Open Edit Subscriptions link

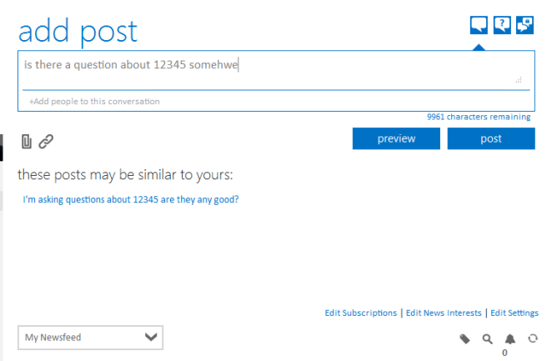click(x=361, y=313)
